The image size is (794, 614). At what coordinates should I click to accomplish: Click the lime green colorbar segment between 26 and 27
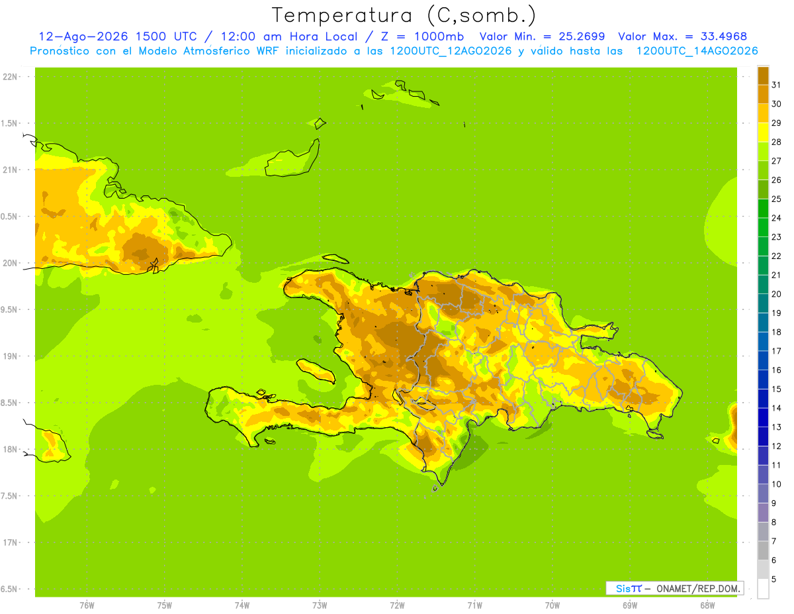[763, 170]
